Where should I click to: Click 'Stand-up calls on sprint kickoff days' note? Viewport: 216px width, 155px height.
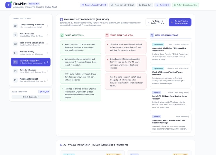click(126, 81)
